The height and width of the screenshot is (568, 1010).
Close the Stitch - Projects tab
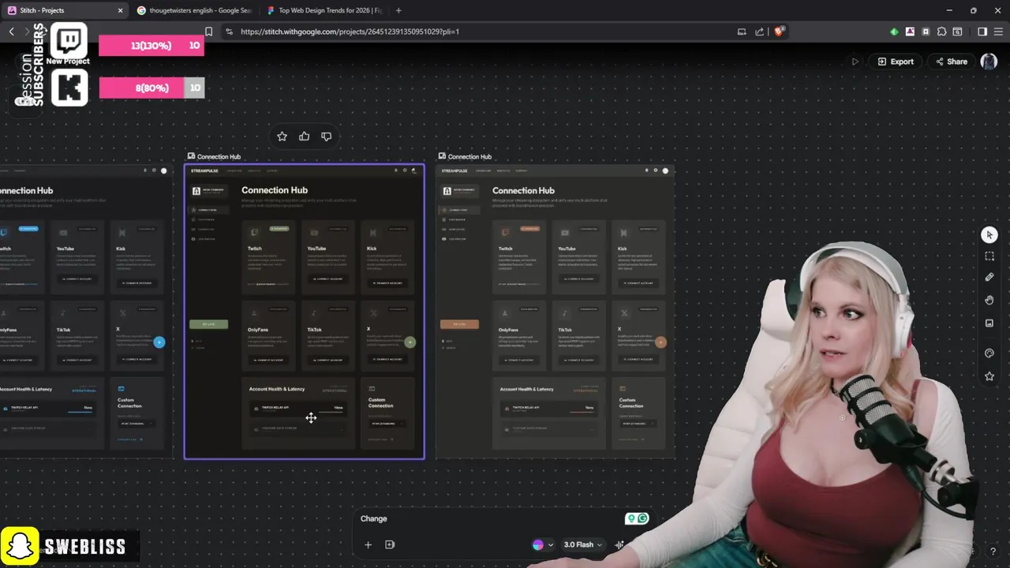click(x=120, y=10)
